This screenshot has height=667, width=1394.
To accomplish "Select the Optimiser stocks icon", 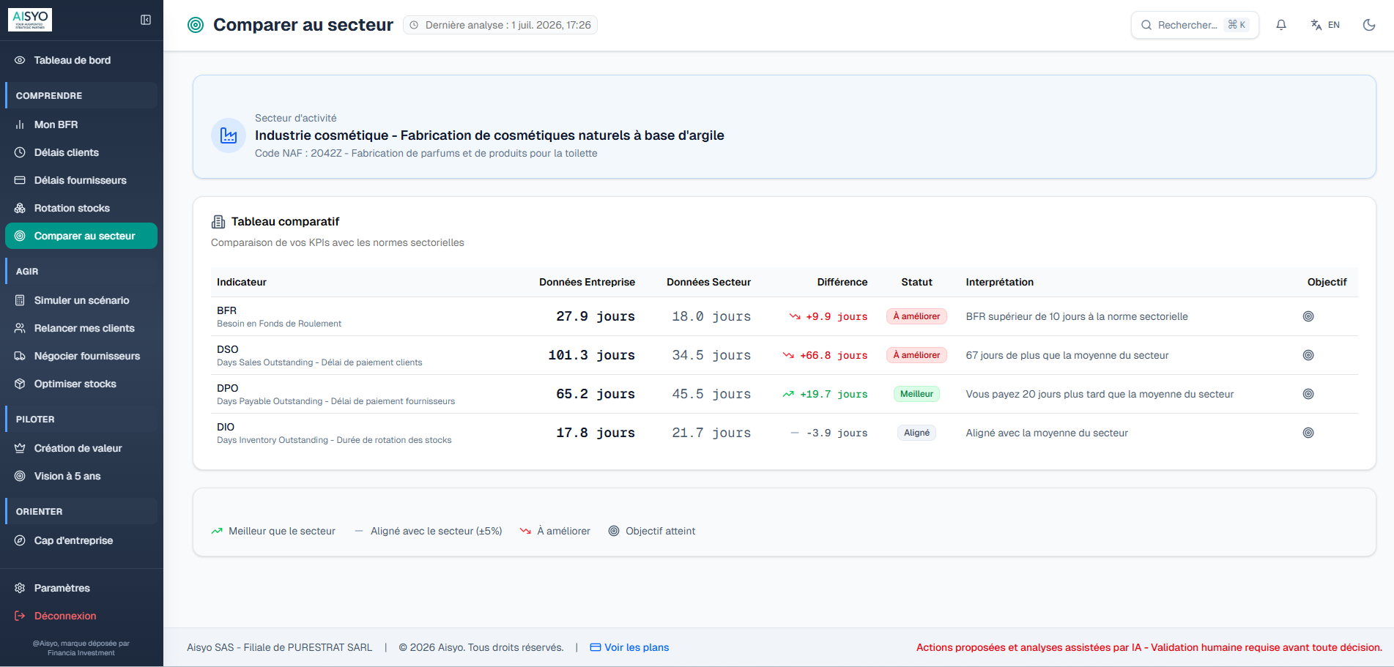I will click(20, 384).
